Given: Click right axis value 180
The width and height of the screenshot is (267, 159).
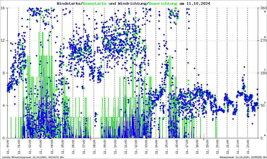Looking at the screenshot, I should click(x=264, y=73).
